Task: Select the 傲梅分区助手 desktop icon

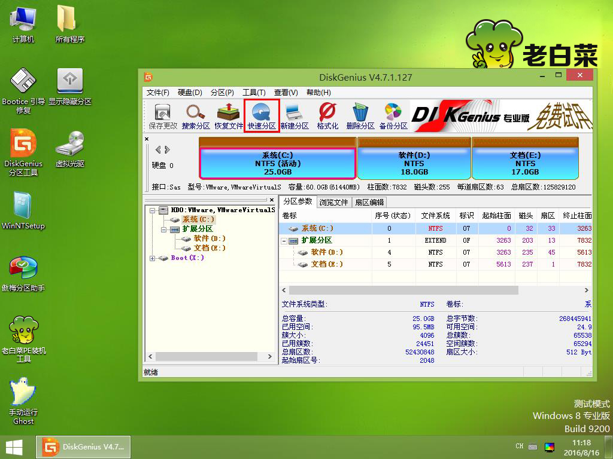Action: coord(23,274)
